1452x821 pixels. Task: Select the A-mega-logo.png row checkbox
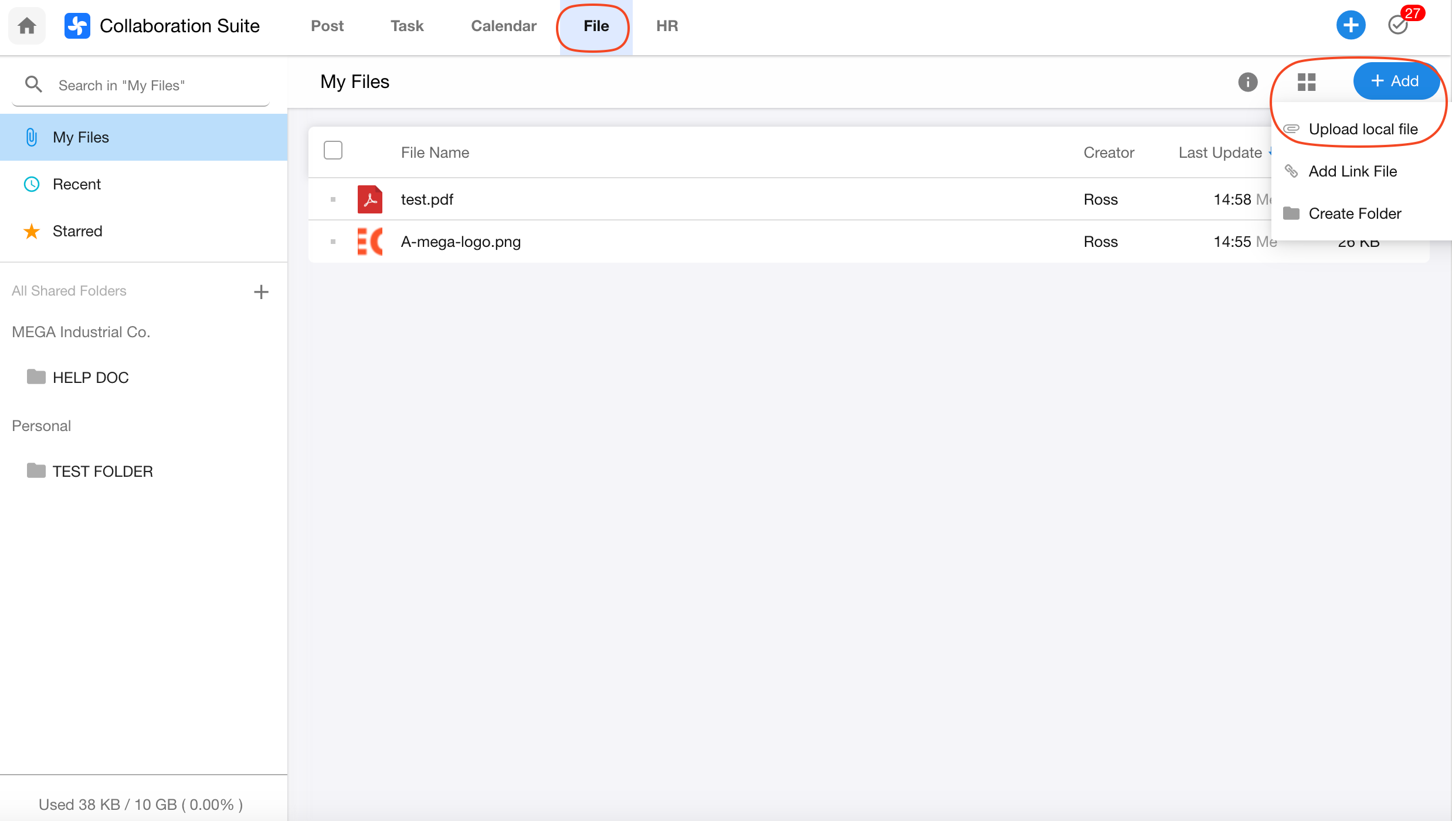point(333,242)
